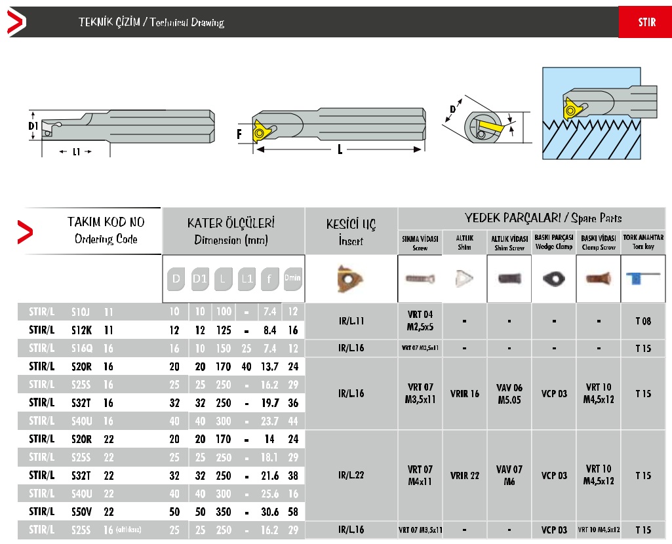
Task: Select the D1 dimension column icon
Action: pos(200,279)
